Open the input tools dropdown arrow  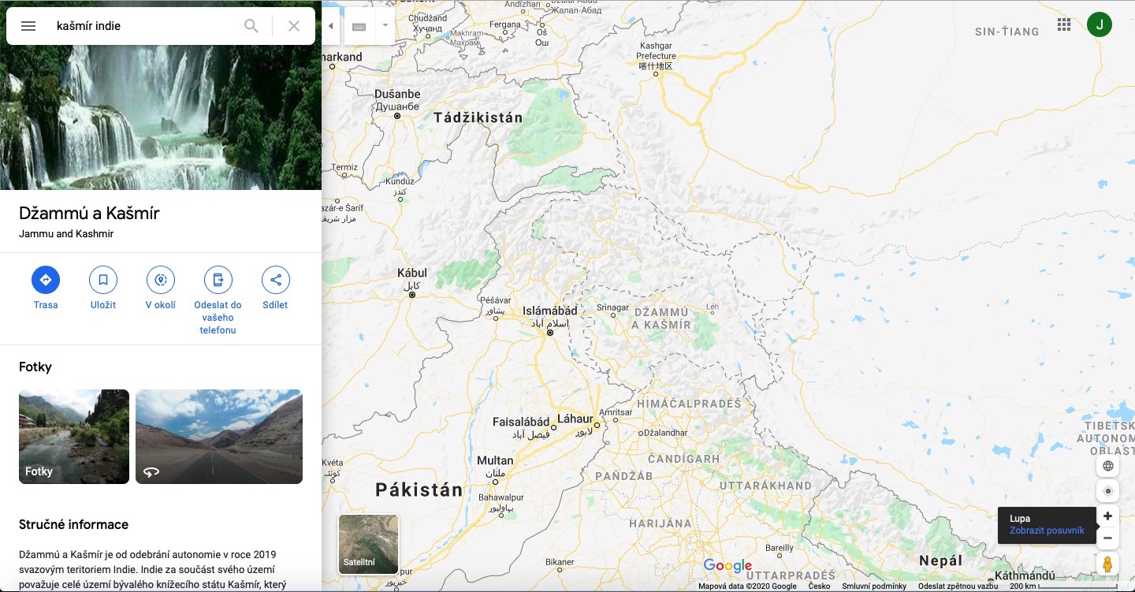pyautogui.click(x=385, y=26)
